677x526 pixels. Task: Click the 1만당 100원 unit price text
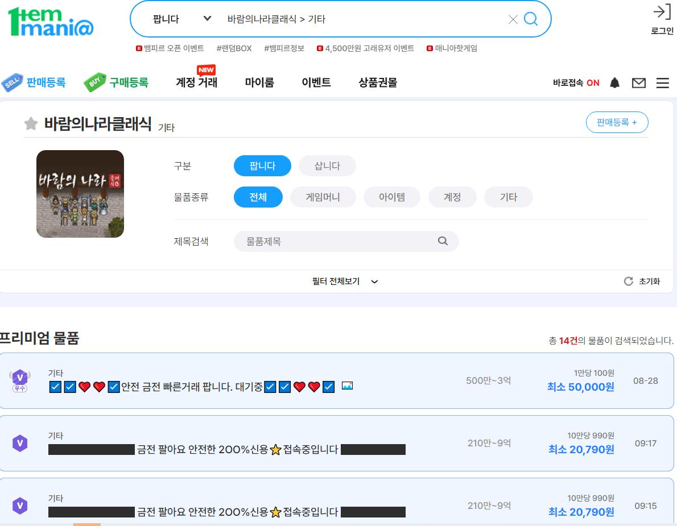pos(594,373)
